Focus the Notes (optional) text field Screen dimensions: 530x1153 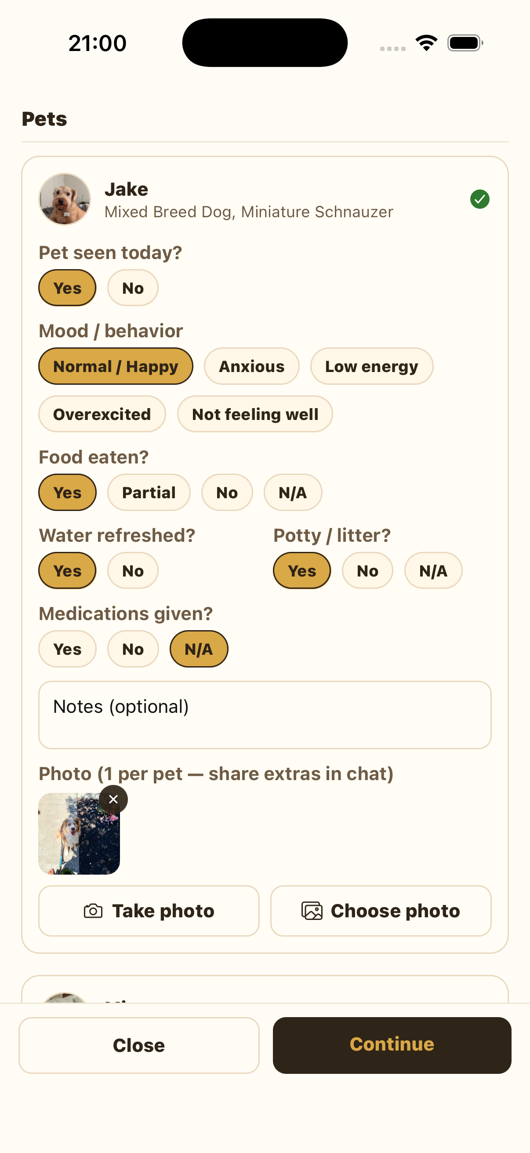[265, 715]
